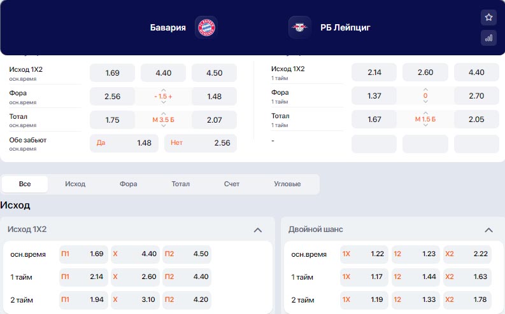
Task: Click the RB Leipzig club logo
Action: coord(299,27)
